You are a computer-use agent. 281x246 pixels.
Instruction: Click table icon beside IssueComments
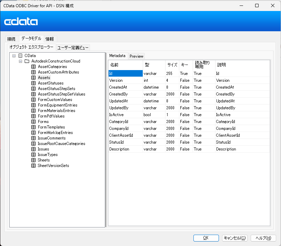tap(33, 138)
